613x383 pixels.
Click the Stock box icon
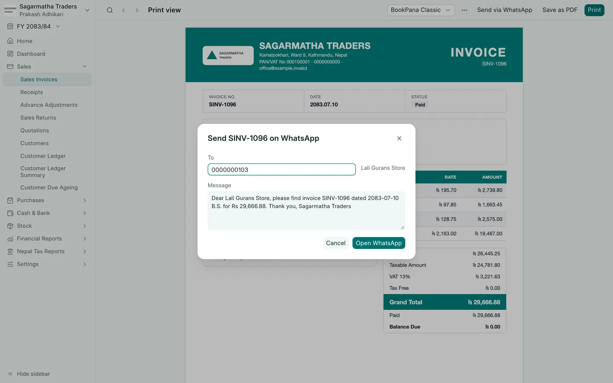point(10,226)
